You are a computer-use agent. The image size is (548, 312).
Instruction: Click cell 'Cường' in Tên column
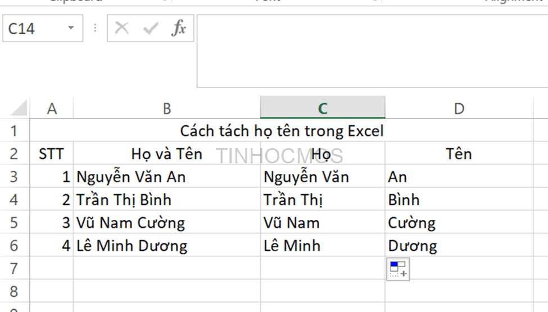[459, 222]
